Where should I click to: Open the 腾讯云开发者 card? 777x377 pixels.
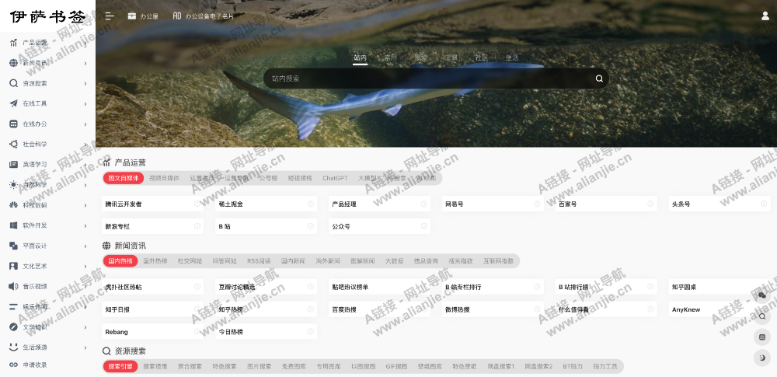tap(152, 204)
